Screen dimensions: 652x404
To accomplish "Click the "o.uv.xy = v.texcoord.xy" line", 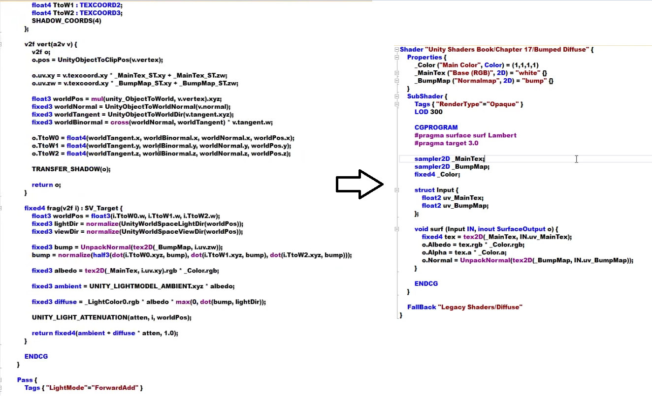I will tap(130, 76).
